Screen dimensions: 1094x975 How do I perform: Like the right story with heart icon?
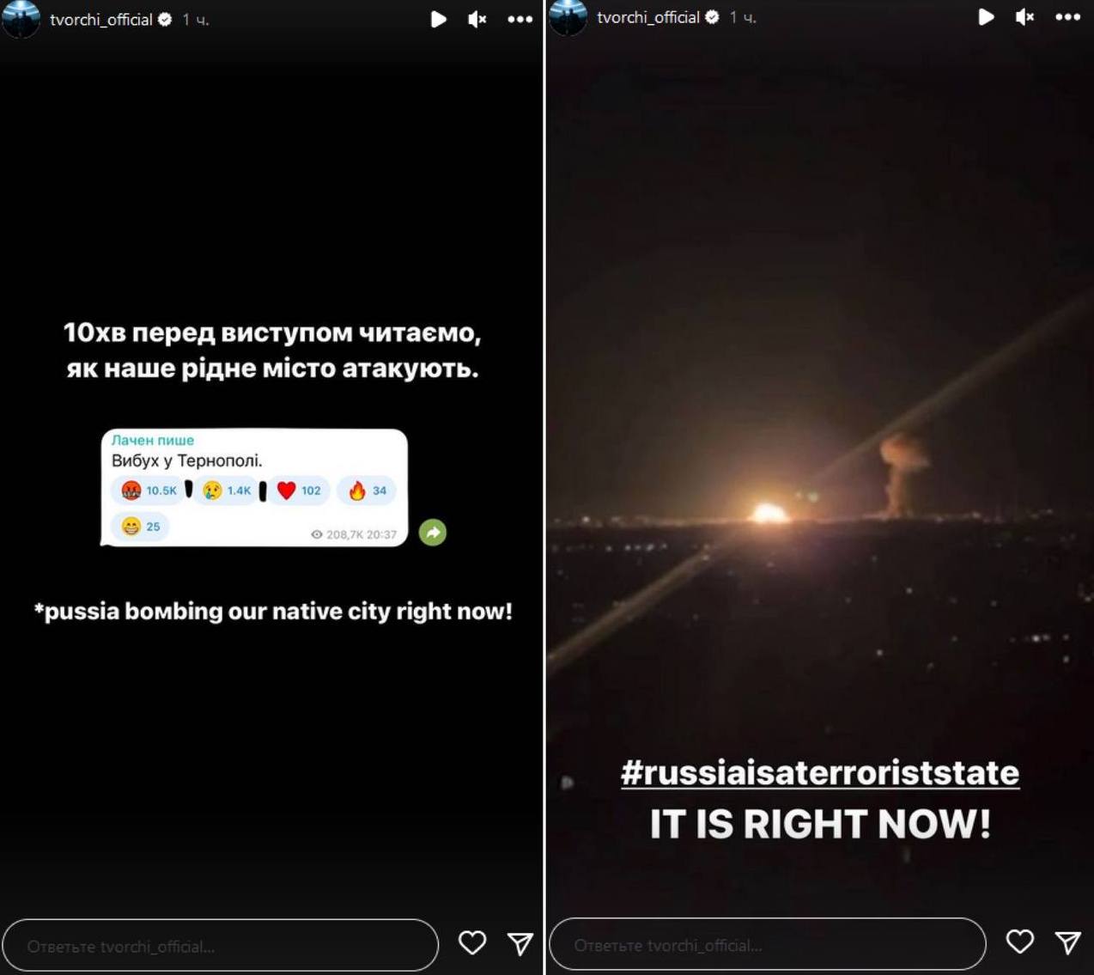[1020, 941]
